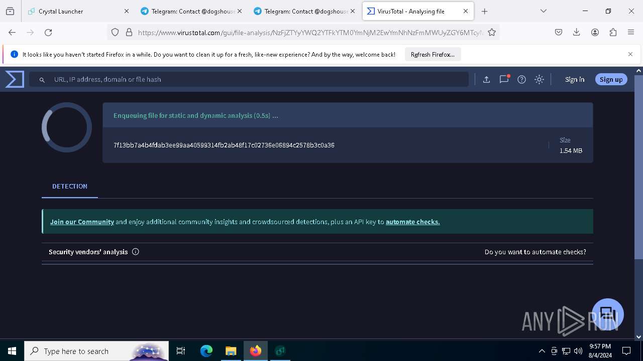Screen dimensions: 643x361
Task: Click the site security padlock icon
Action: (x=129, y=32)
